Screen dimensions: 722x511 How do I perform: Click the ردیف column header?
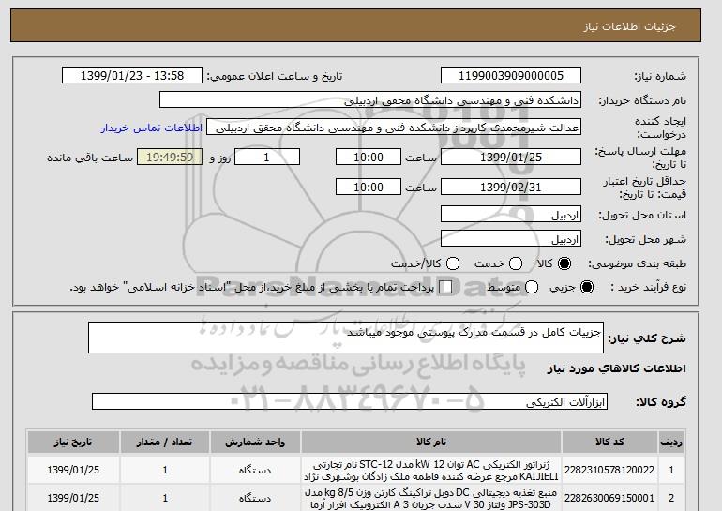pos(671,442)
